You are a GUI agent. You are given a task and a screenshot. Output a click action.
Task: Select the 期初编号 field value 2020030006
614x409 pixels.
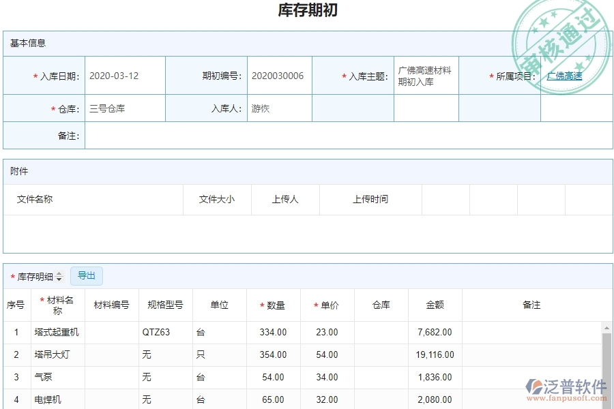[x=278, y=76]
